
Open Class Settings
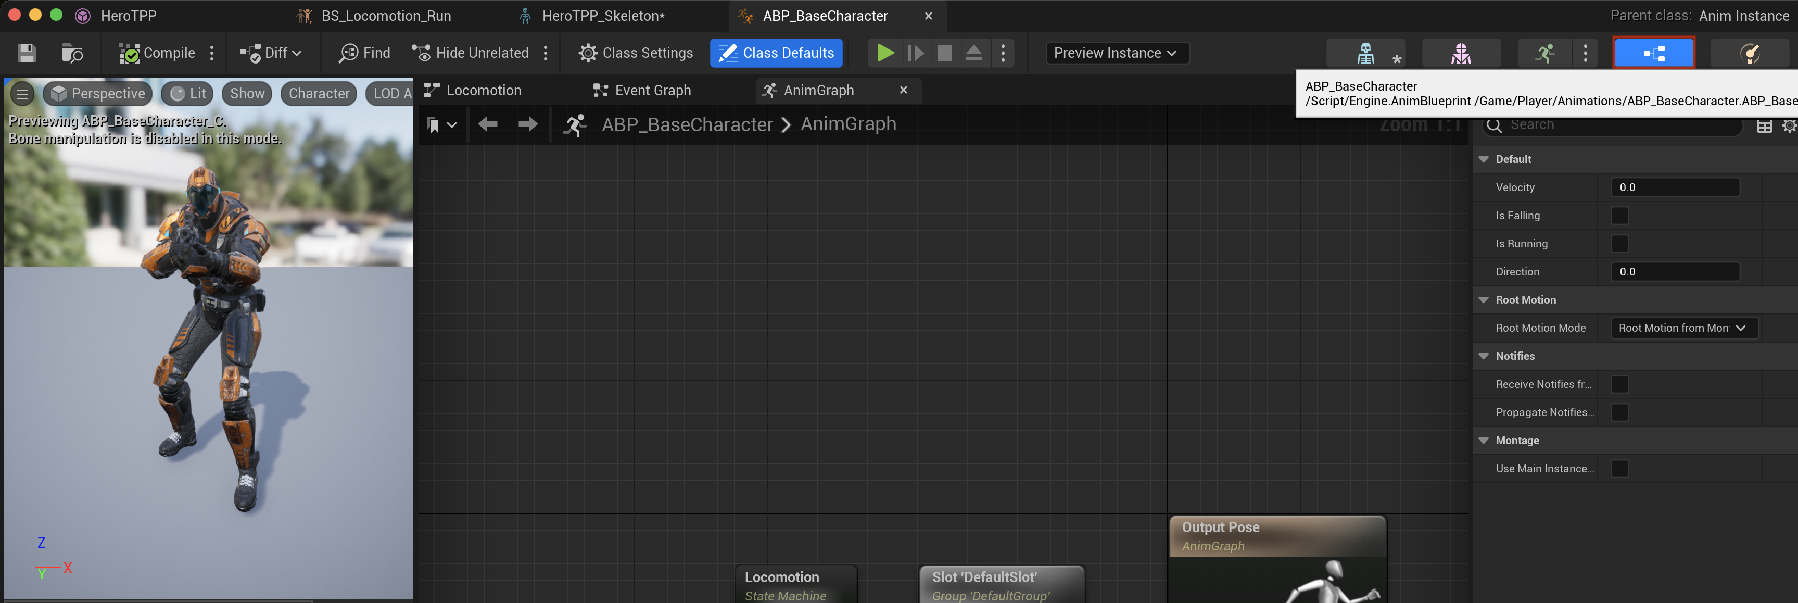pyautogui.click(x=636, y=53)
